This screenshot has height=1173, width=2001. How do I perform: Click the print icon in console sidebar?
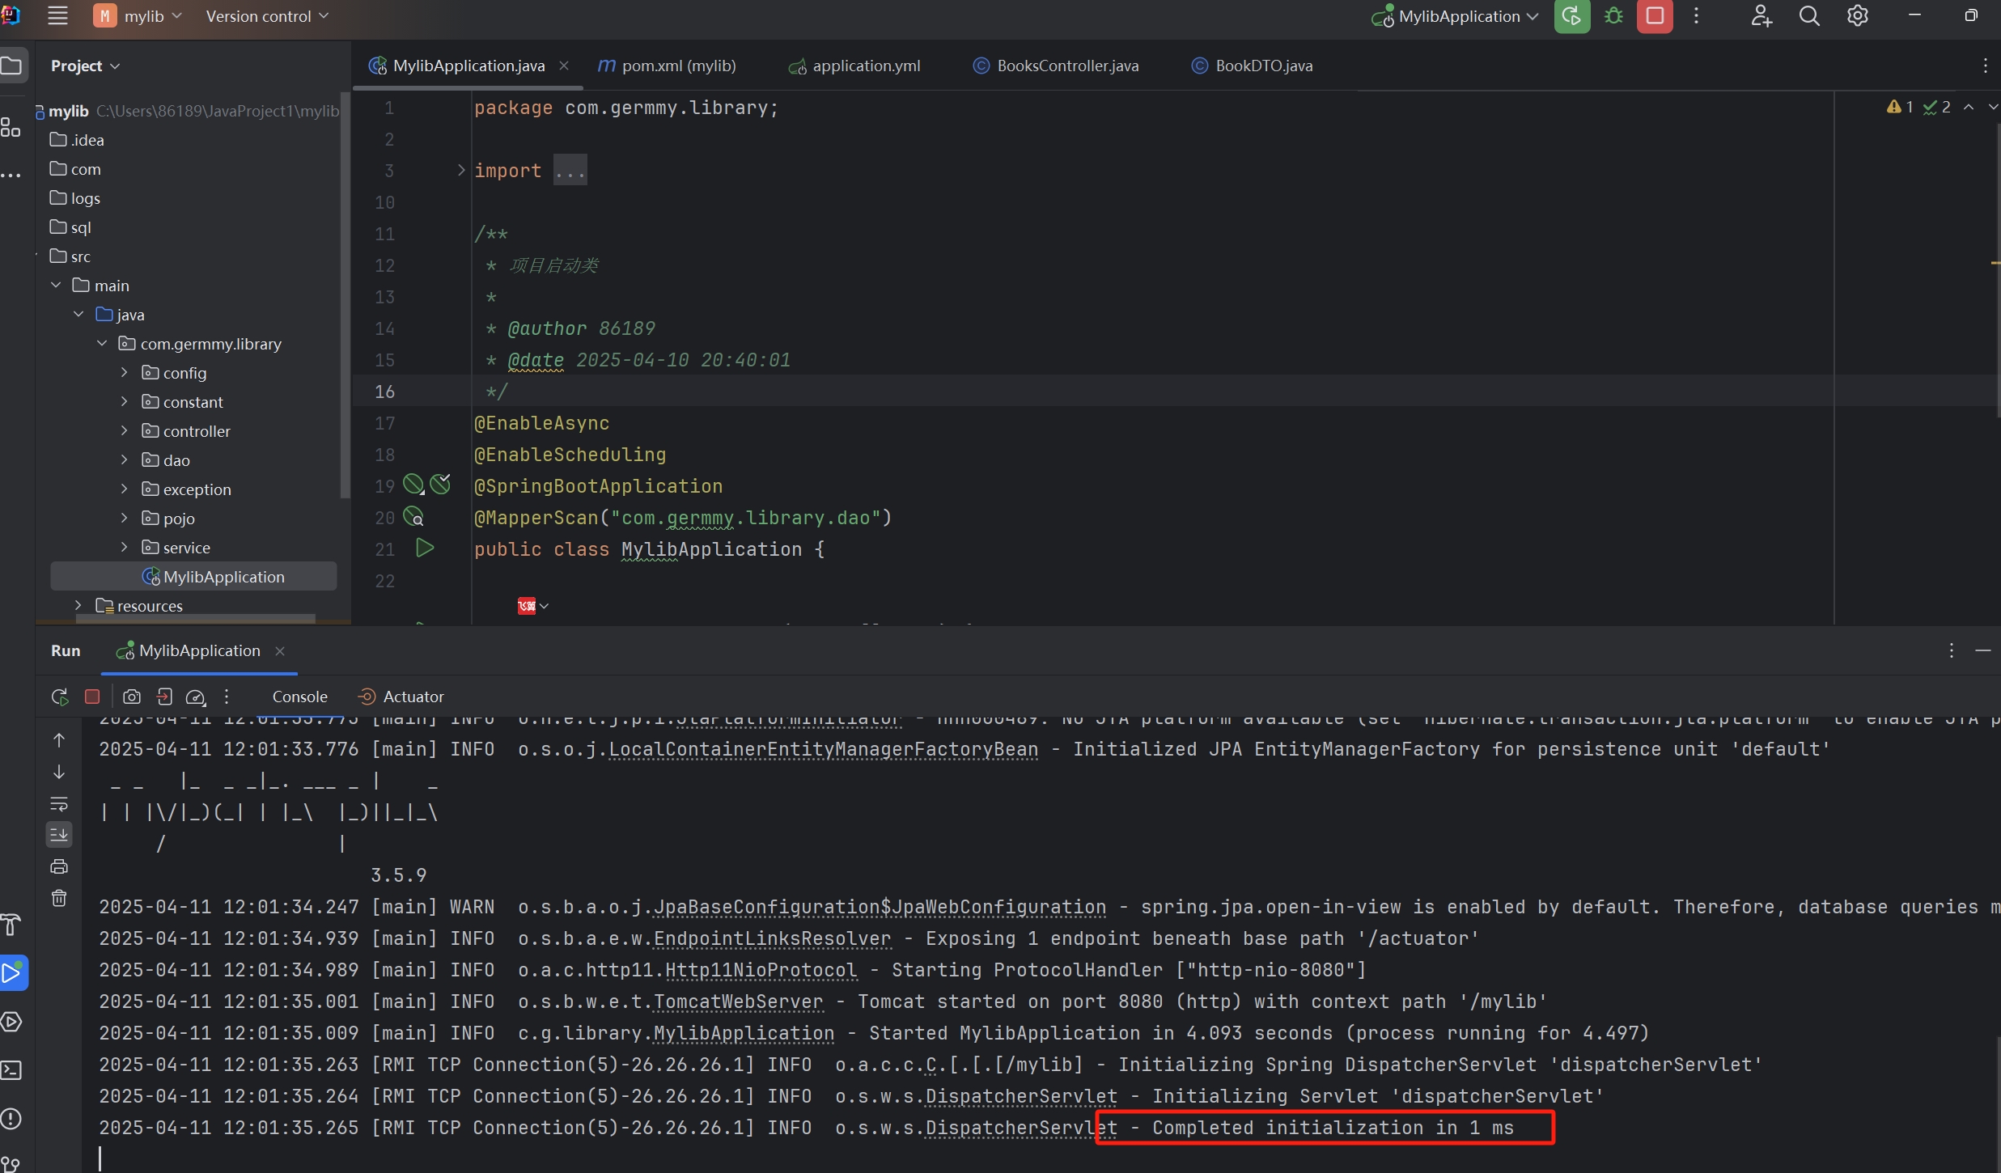click(x=59, y=866)
